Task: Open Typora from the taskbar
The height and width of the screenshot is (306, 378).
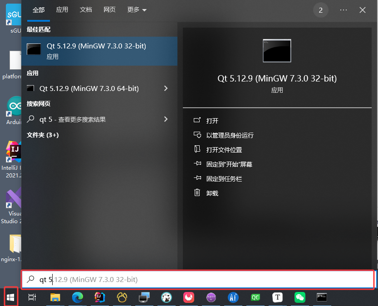Action: 277,297
